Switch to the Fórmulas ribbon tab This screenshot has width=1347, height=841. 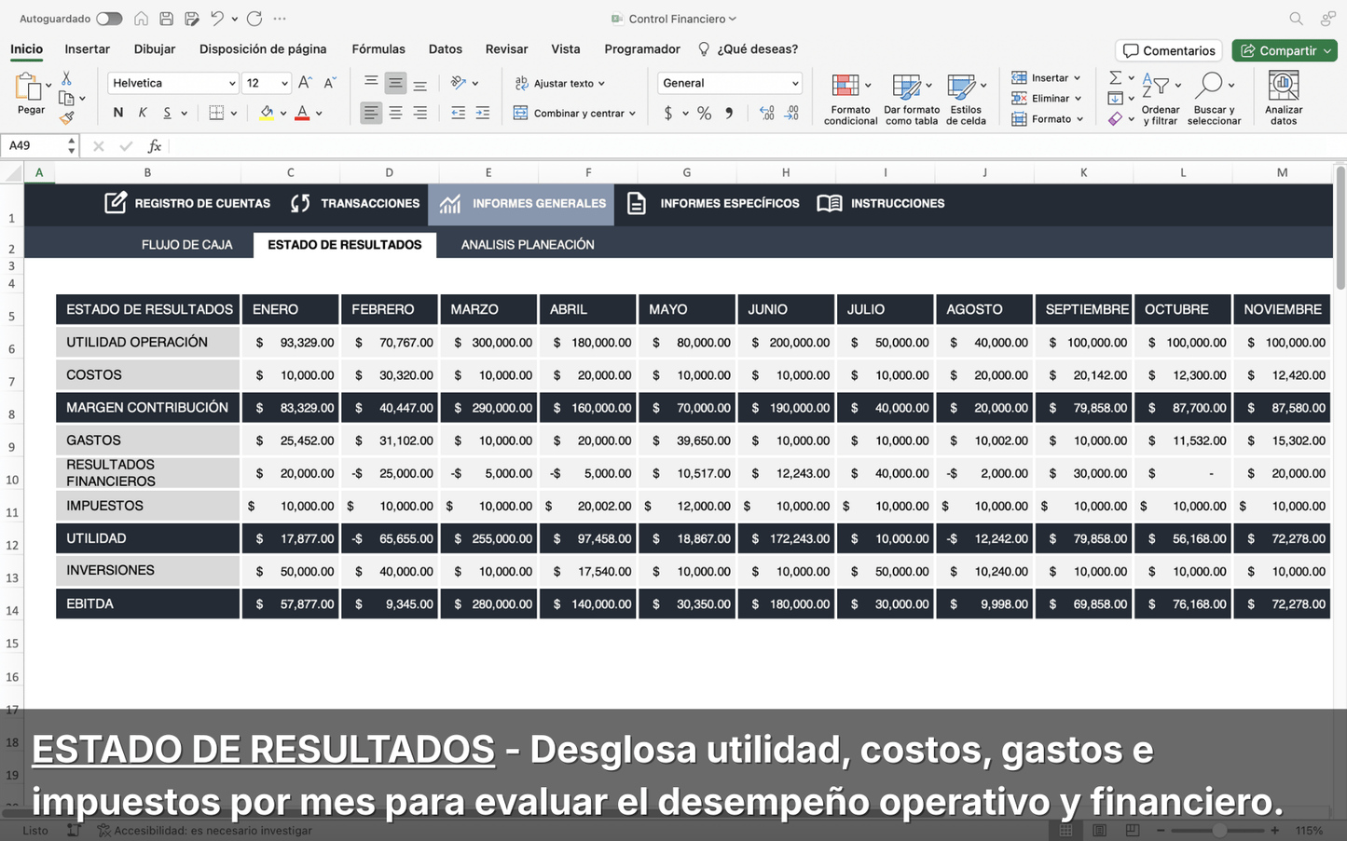point(378,48)
